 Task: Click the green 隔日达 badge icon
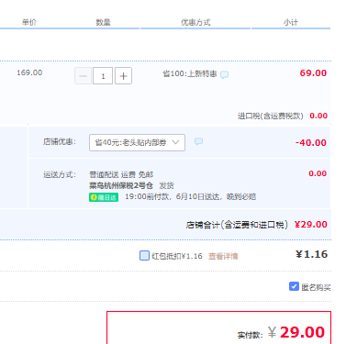(104, 197)
